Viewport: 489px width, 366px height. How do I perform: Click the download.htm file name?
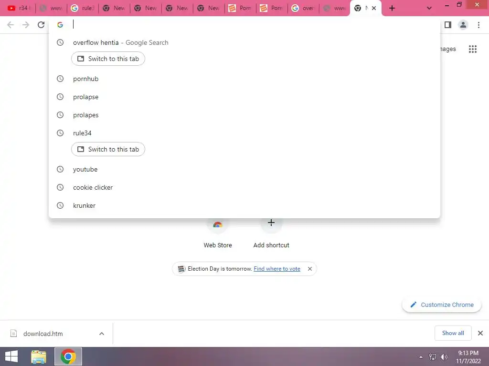coord(43,334)
